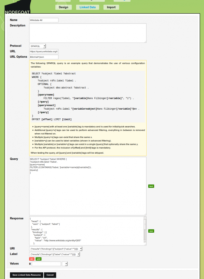Click the green use button
This screenshot has width=204, height=279.
point(151,231)
